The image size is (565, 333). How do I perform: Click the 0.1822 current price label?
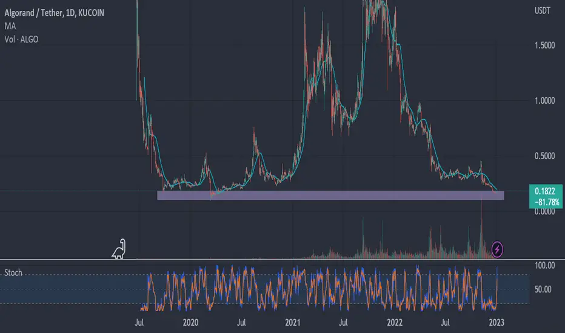tap(545, 191)
